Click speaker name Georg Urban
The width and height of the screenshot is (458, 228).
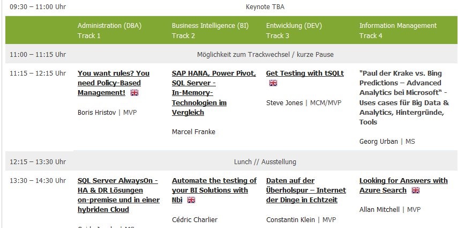tap(378, 142)
